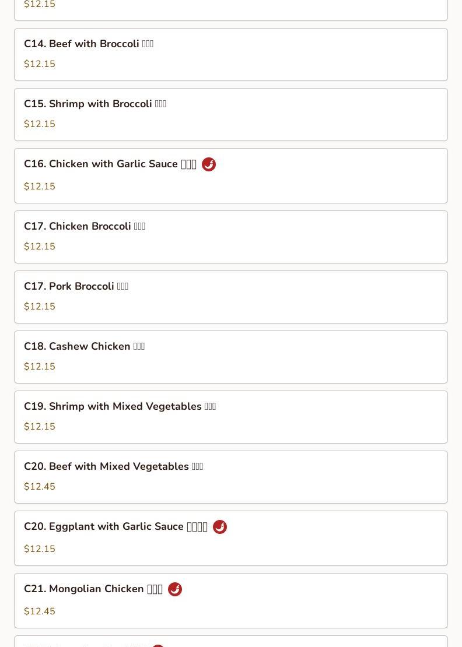Select C17. Pork Broccoli dish
Viewport: 462px width, 647px height.
click(x=76, y=287)
